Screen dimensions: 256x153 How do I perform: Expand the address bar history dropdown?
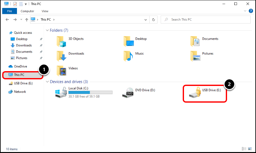pyautogui.click(x=146, y=20)
